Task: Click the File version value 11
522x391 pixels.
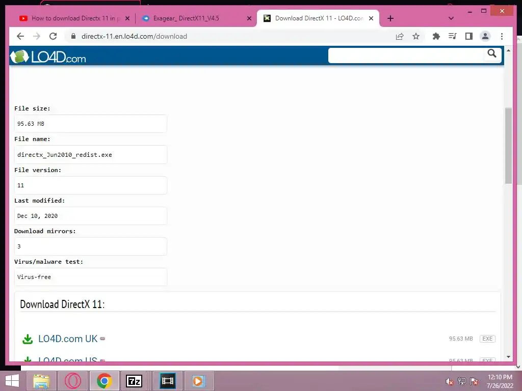Action: click(x=91, y=185)
